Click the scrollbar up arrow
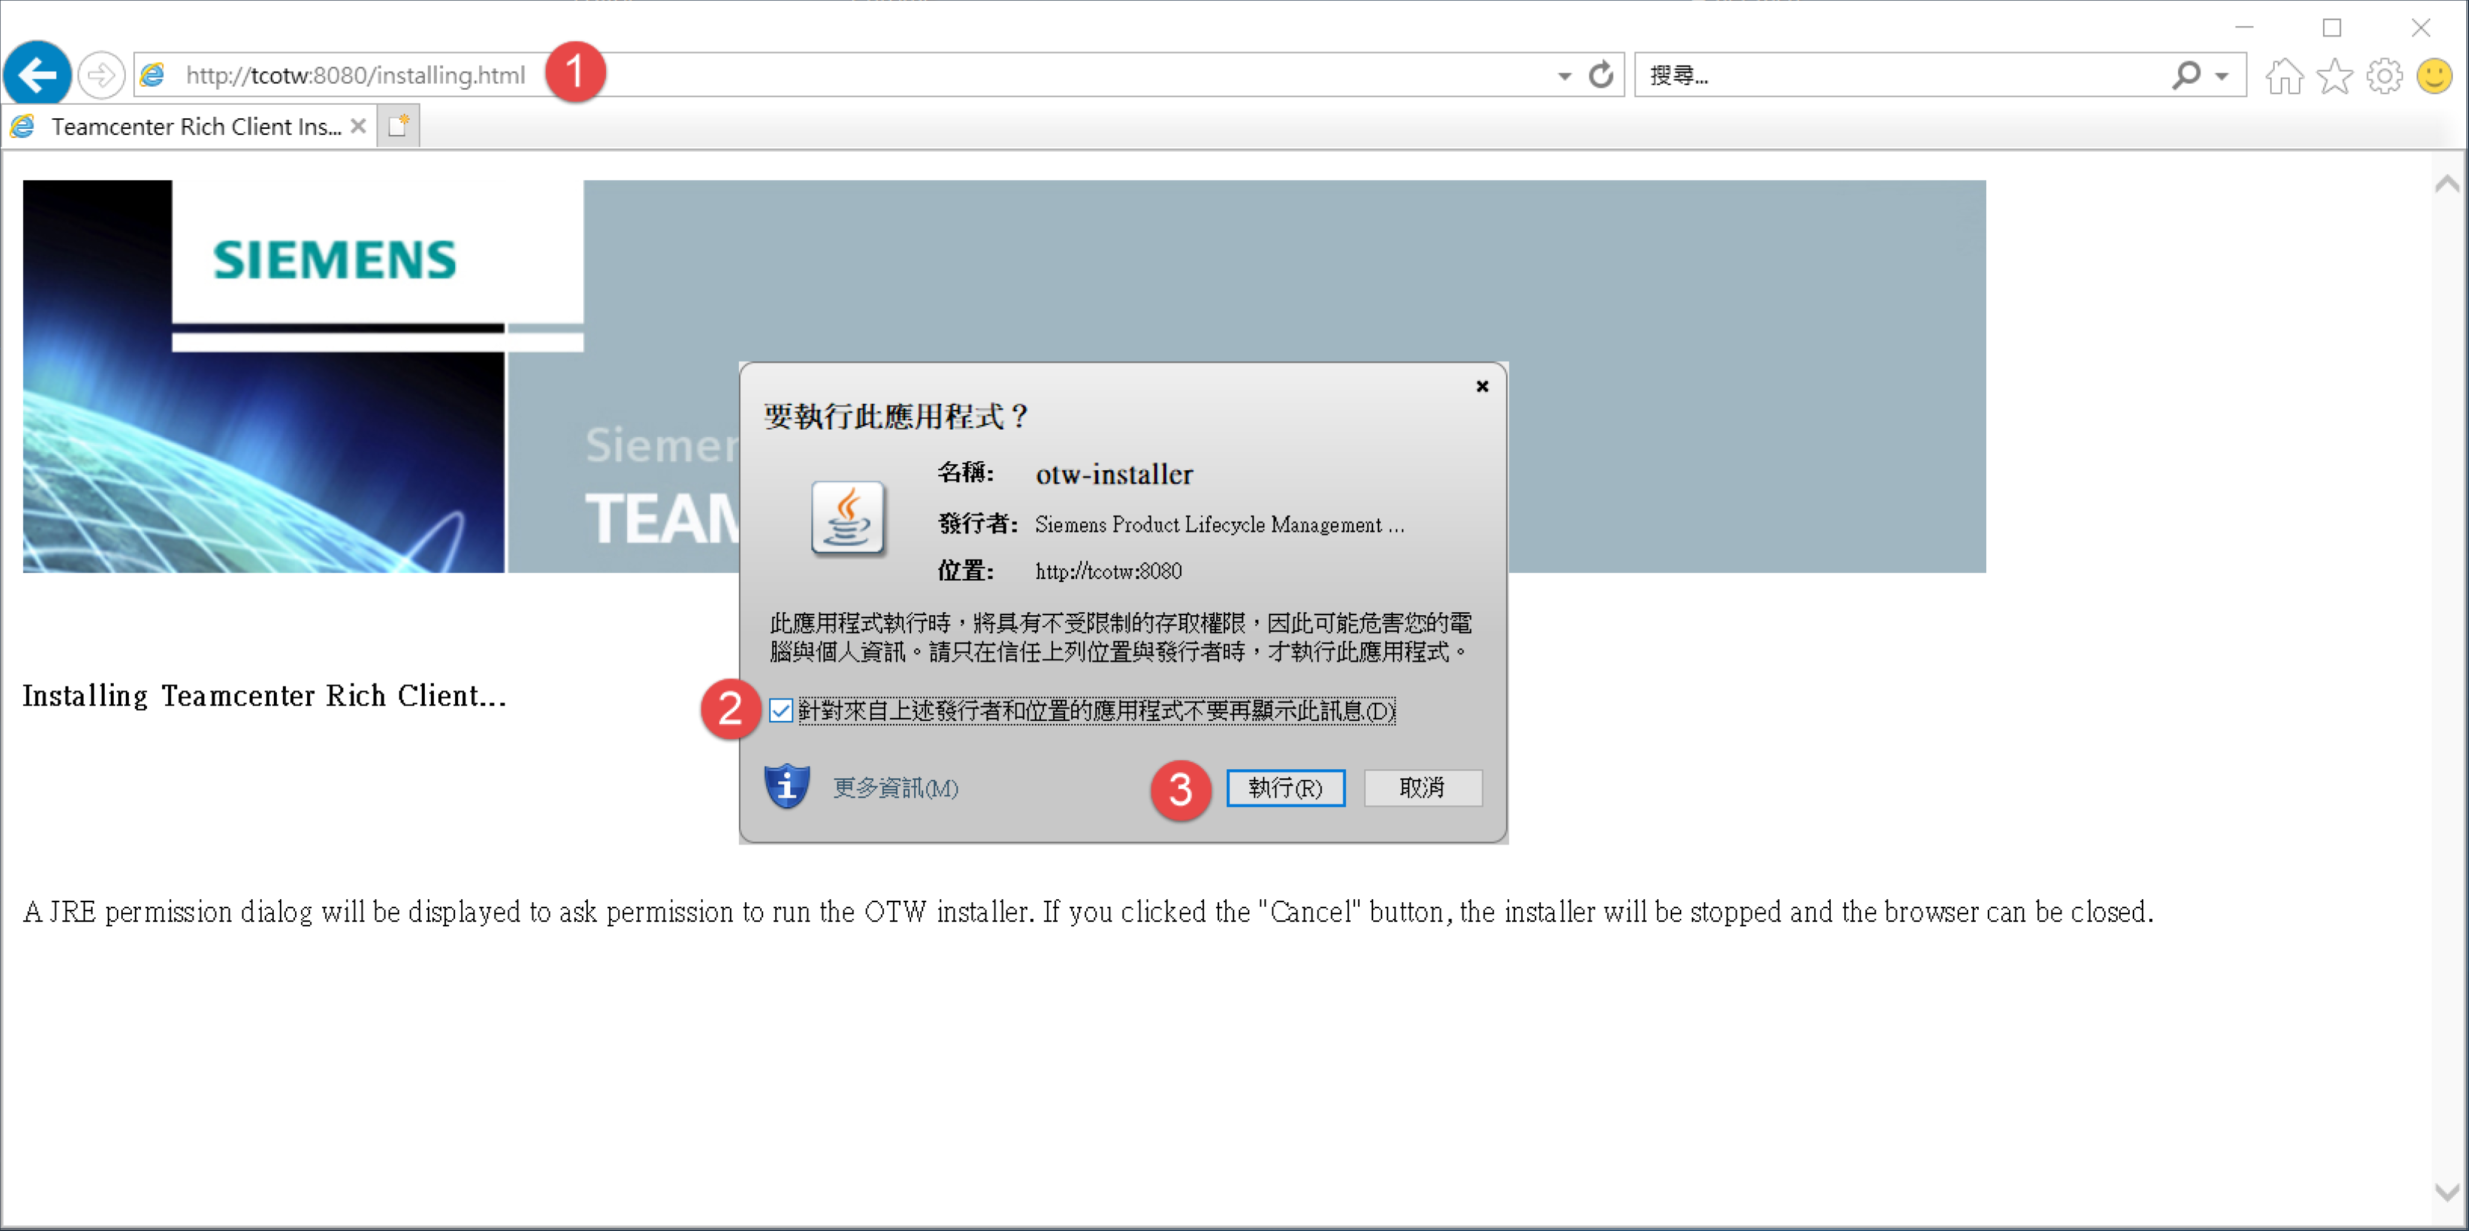 coord(2446,184)
